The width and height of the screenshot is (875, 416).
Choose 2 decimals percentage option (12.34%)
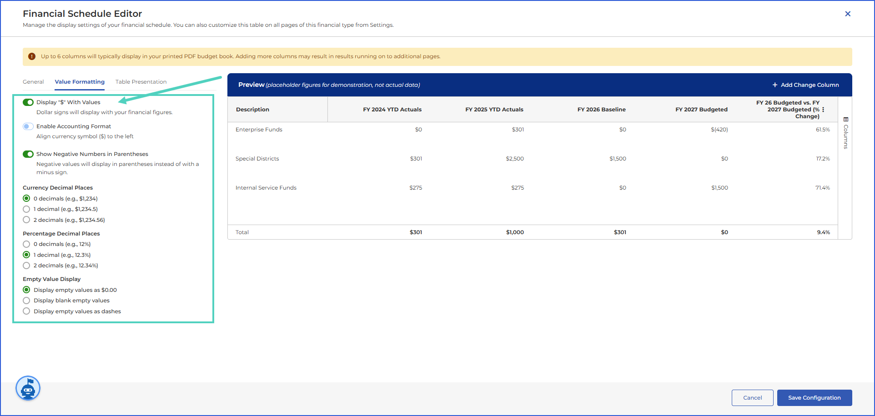pyautogui.click(x=26, y=266)
